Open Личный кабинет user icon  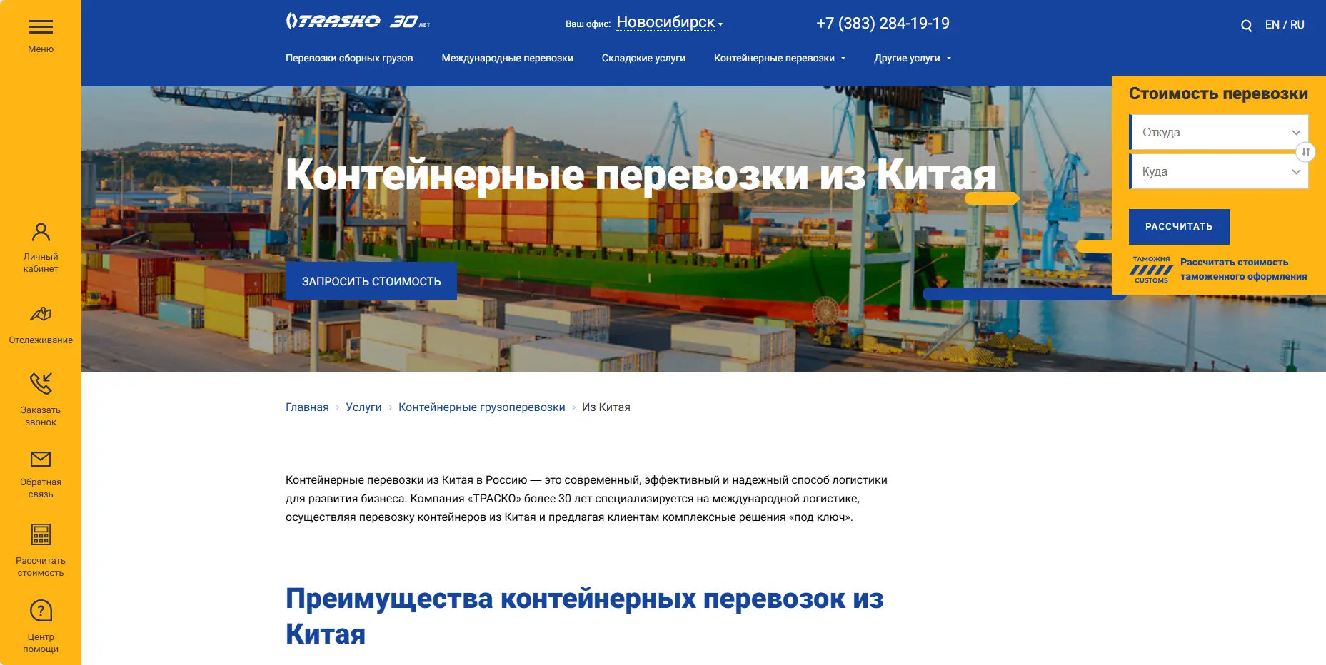point(41,232)
